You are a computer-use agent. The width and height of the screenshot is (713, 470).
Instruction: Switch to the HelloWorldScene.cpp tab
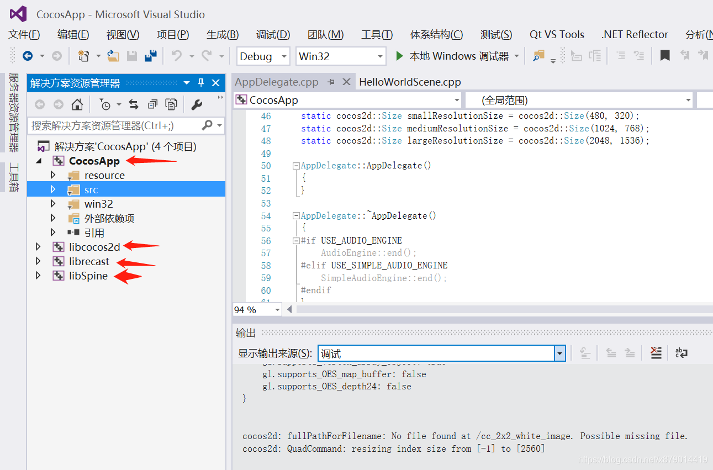pos(410,82)
